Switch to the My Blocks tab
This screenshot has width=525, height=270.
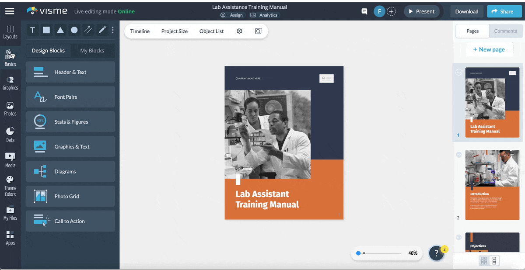point(93,50)
